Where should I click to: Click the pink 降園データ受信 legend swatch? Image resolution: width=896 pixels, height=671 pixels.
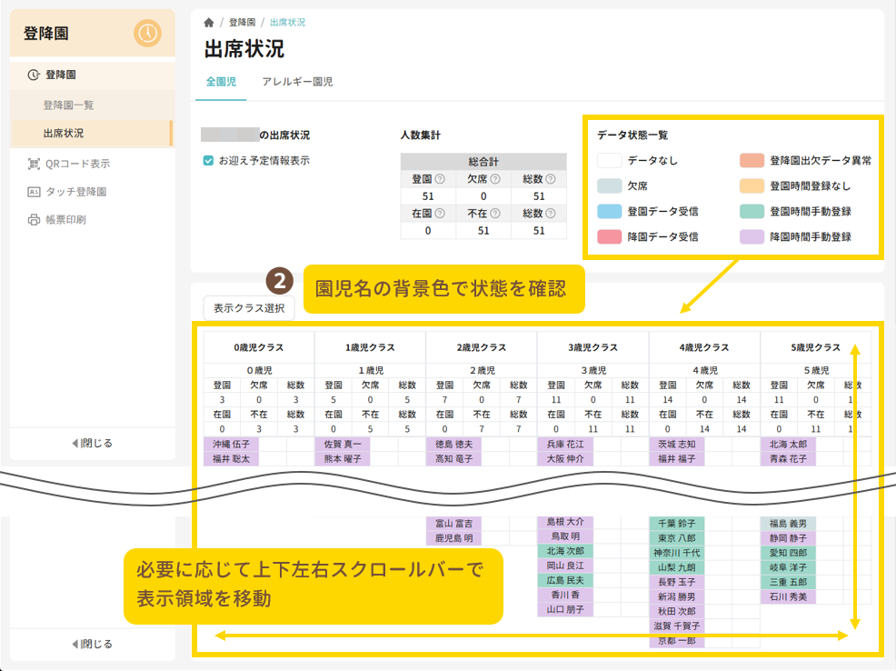click(609, 236)
